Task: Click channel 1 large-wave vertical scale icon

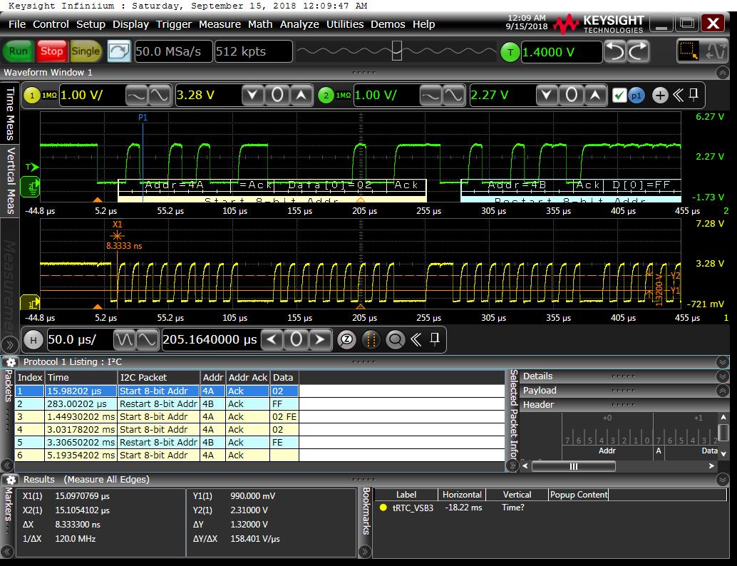Action: point(160,96)
